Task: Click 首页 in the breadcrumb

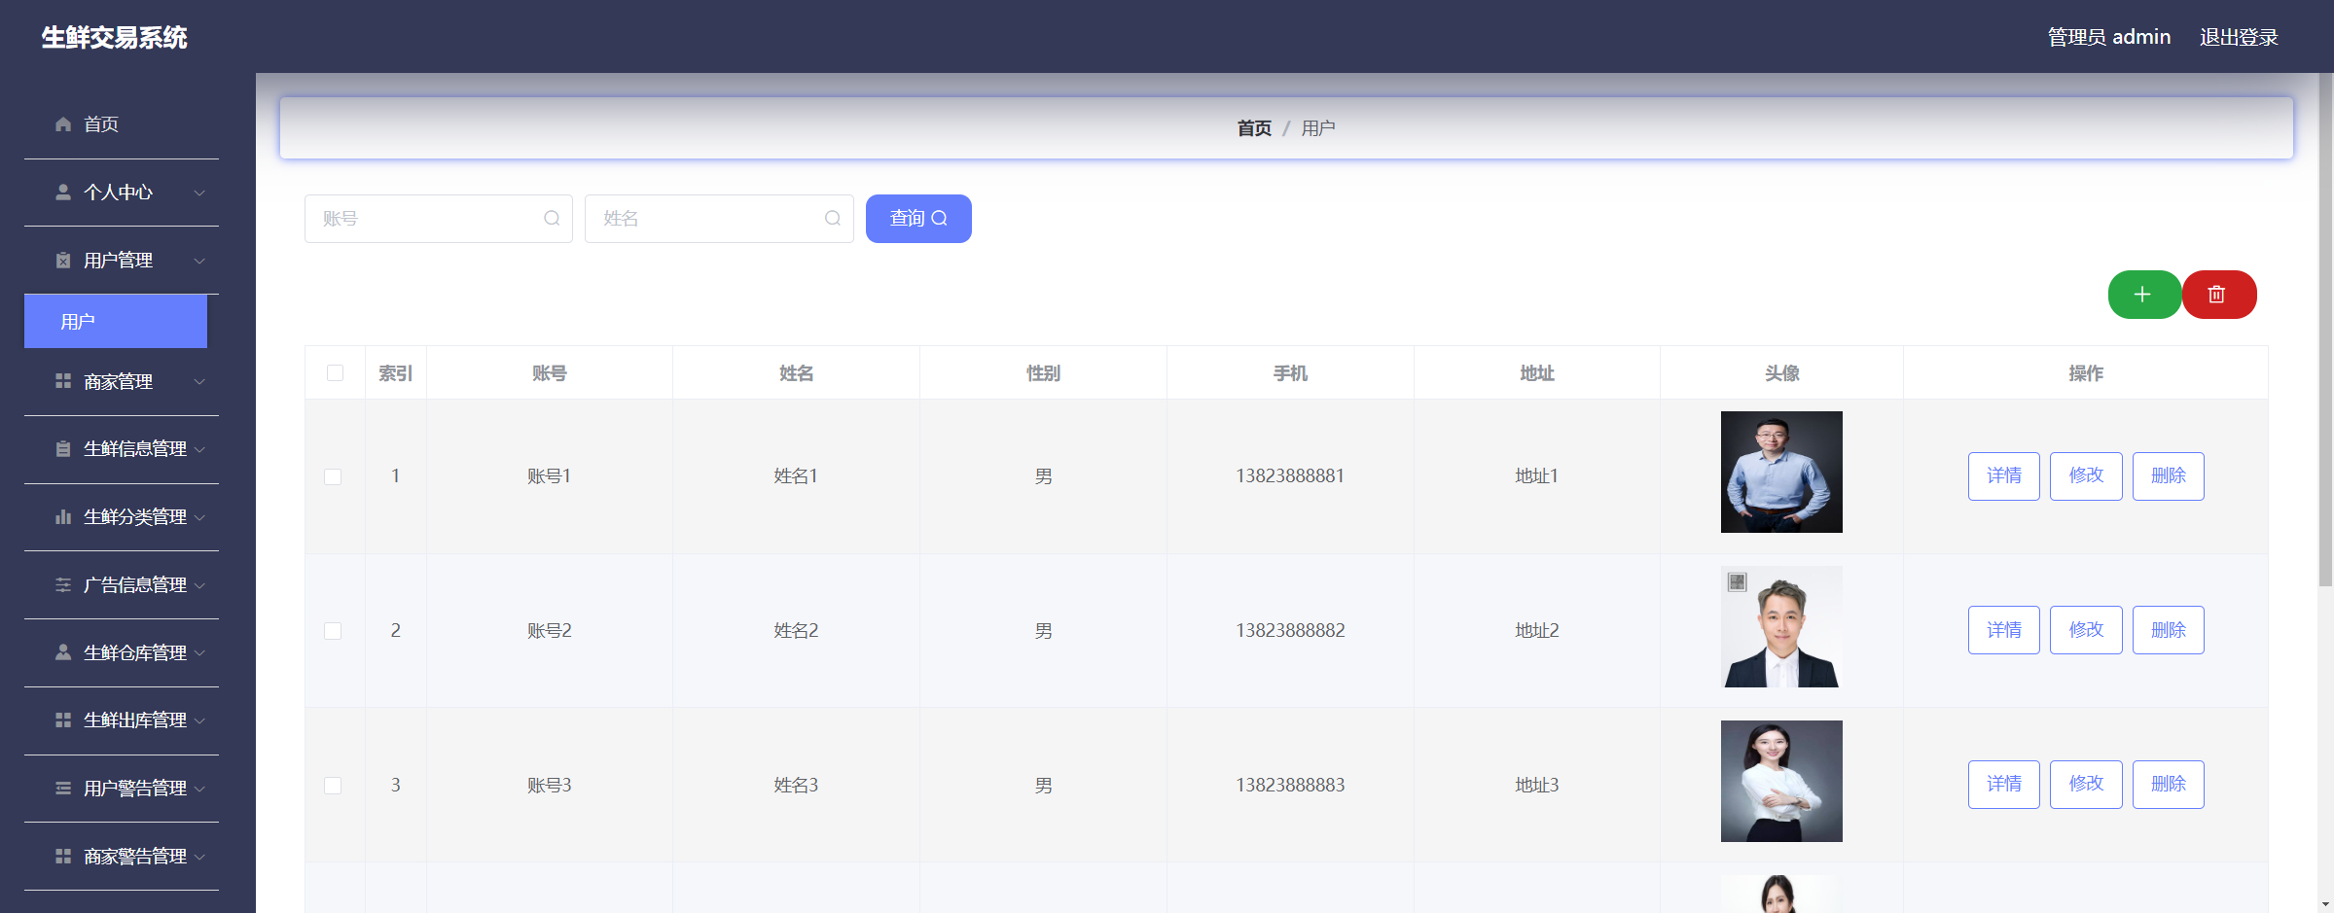Action: (x=1254, y=128)
